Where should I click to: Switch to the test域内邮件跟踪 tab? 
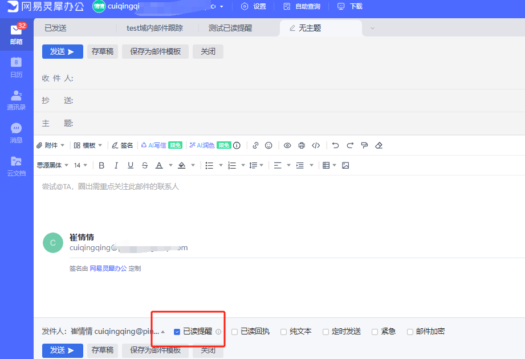click(154, 28)
